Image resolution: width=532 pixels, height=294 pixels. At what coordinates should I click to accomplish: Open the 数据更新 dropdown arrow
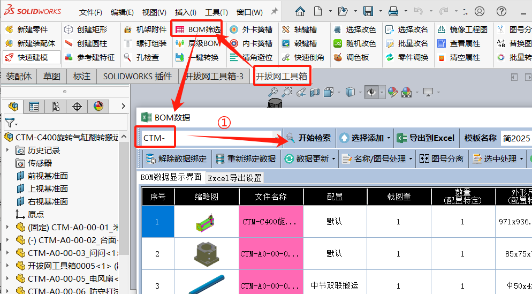click(333, 159)
